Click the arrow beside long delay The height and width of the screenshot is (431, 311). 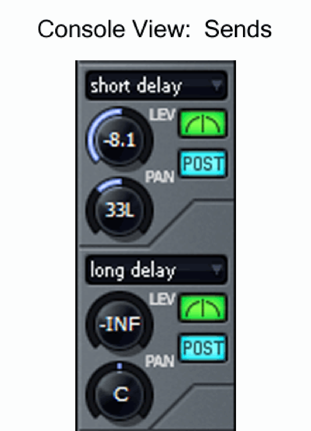217,270
